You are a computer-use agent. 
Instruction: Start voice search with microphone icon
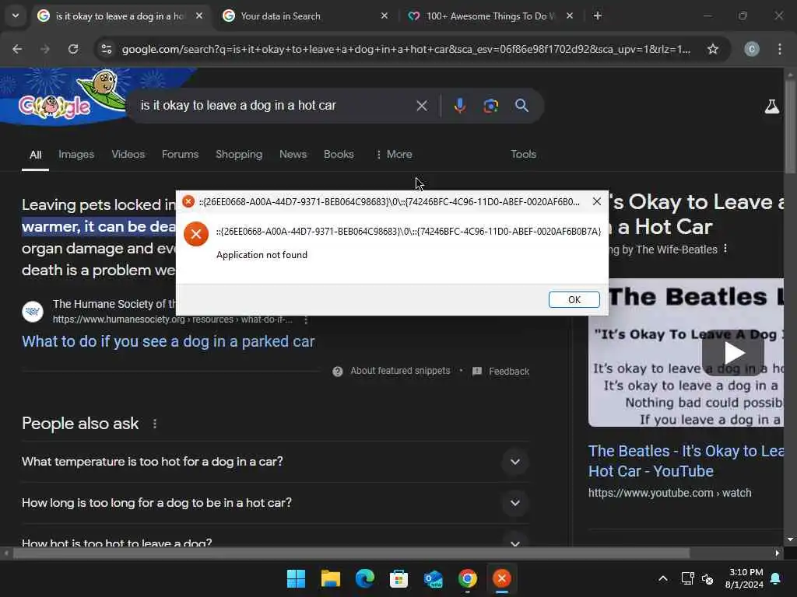coord(459,106)
